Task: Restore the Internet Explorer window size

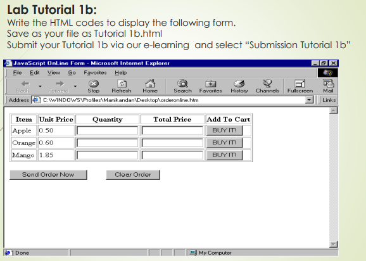Action: pyautogui.click(x=324, y=63)
